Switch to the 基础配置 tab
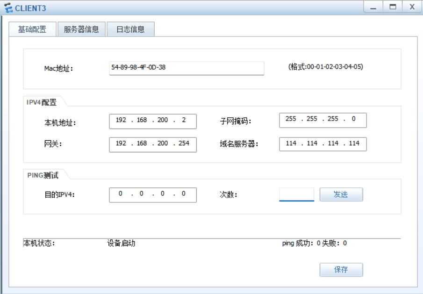423x294 pixels. [32, 29]
